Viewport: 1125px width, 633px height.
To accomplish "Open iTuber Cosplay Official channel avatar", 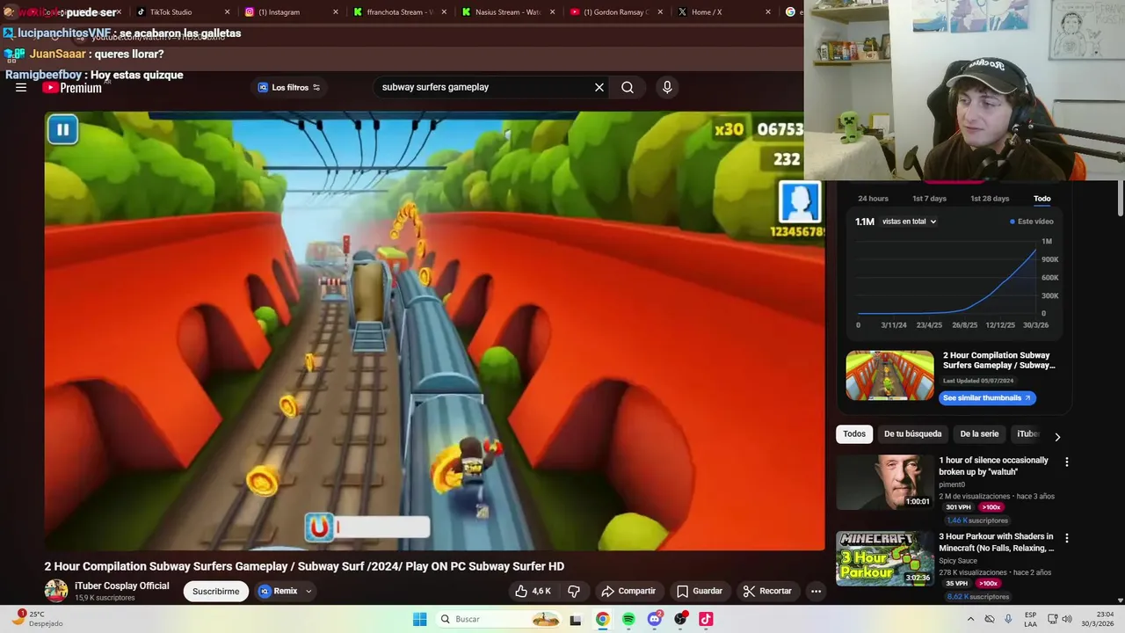I will tap(56, 591).
